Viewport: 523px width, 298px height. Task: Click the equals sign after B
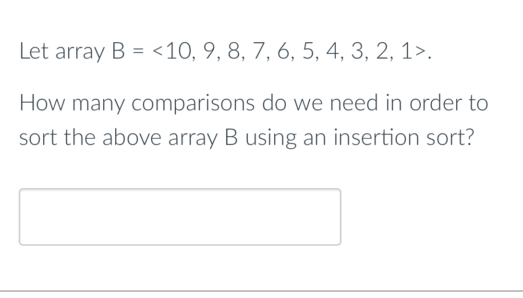(138, 50)
